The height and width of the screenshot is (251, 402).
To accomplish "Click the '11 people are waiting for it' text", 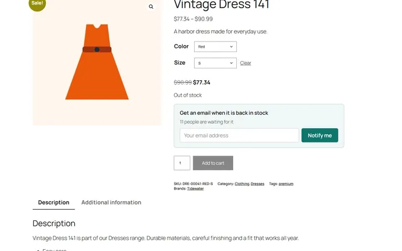I will tap(207, 122).
